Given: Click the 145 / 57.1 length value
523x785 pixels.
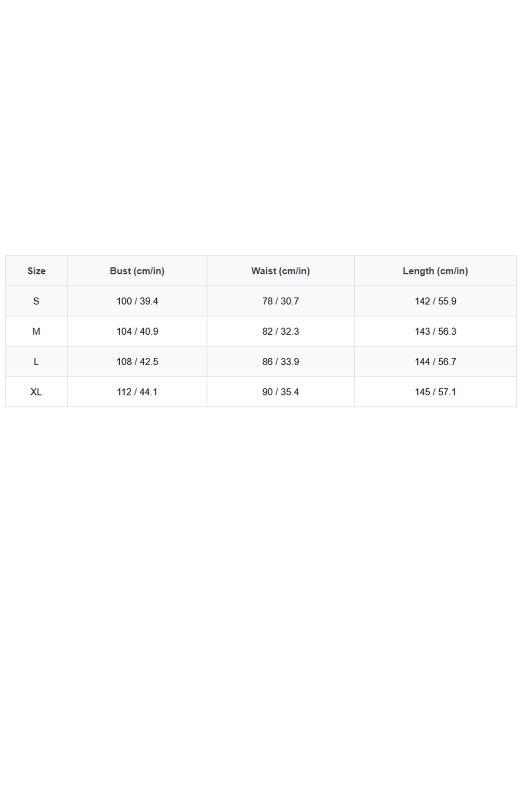Looking at the screenshot, I should 436,392.
